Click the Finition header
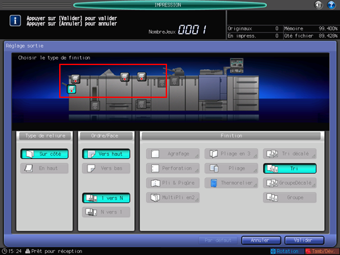The width and height of the screenshot is (340, 255). point(231,136)
